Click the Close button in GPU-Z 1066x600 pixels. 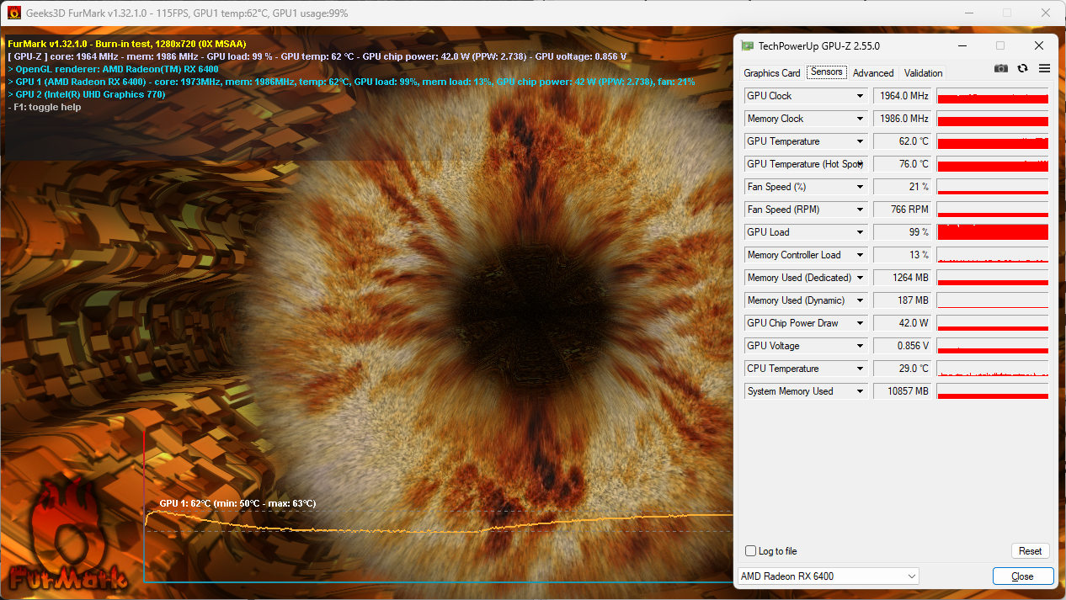pyautogui.click(x=1023, y=576)
